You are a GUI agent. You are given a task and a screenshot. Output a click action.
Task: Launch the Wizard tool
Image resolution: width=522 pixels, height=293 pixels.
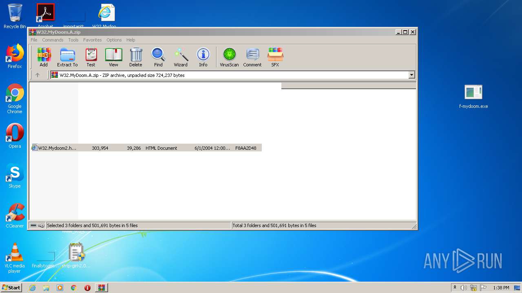pos(181,57)
